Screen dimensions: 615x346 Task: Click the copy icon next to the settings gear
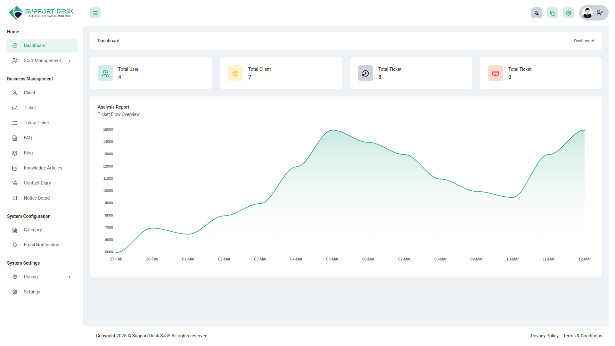pyautogui.click(x=553, y=13)
